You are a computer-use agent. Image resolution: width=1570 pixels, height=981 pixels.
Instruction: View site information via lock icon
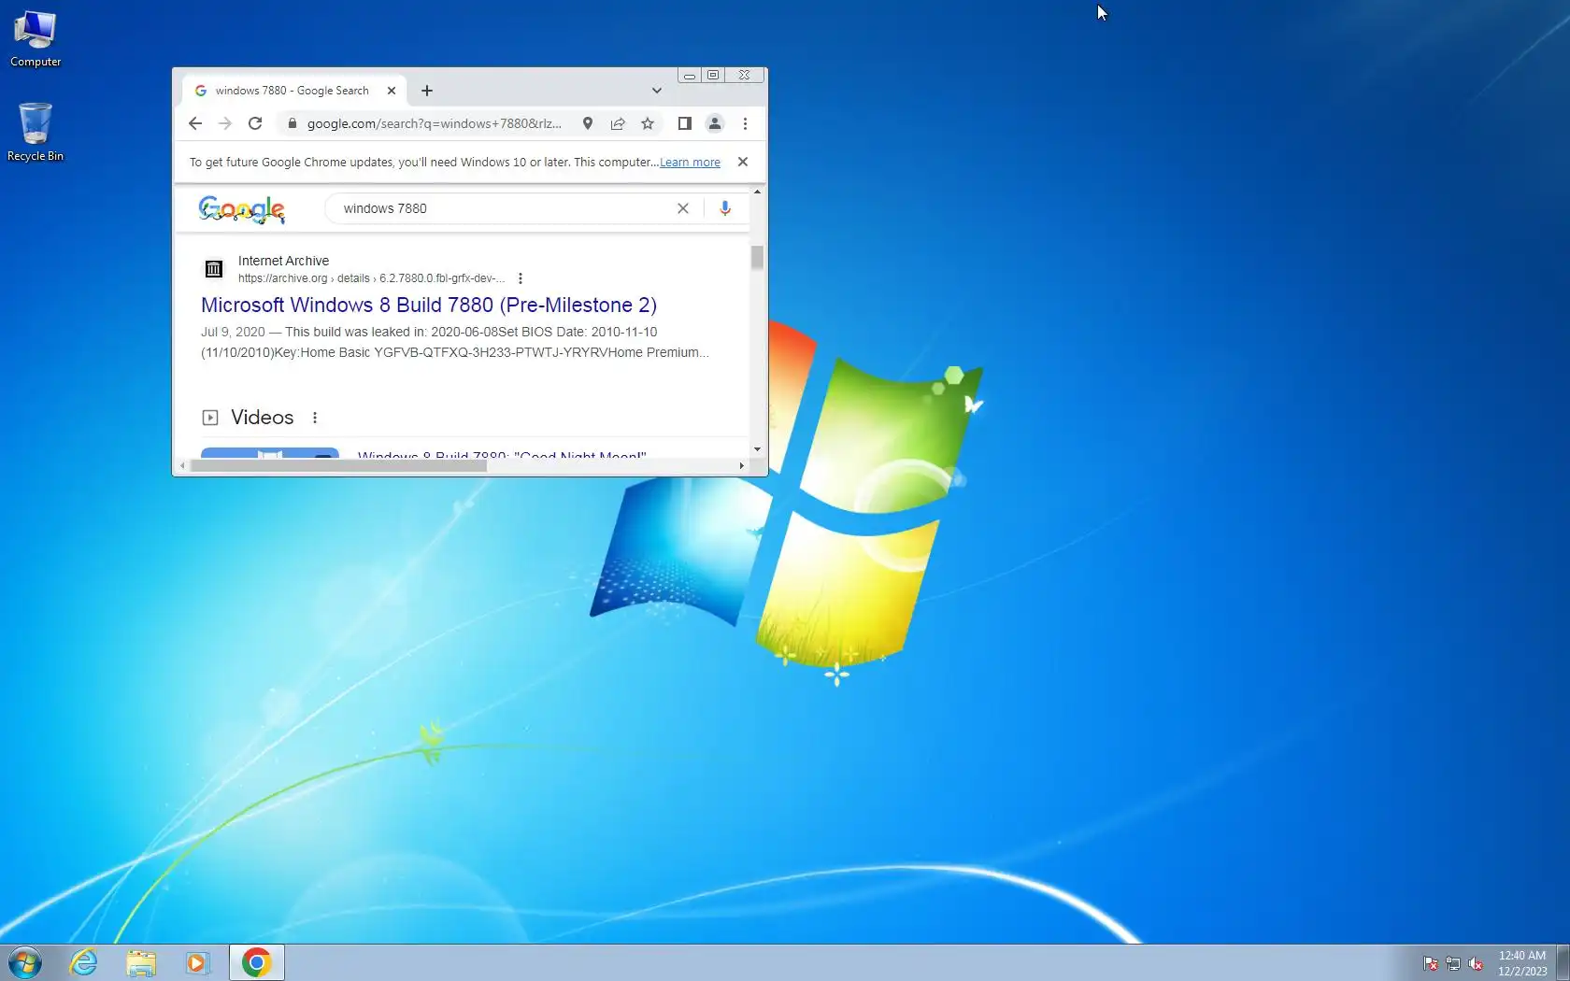[293, 123]
